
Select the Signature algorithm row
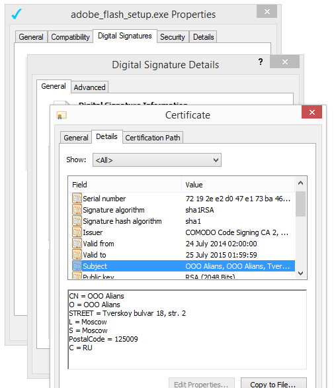coord(182,210)
